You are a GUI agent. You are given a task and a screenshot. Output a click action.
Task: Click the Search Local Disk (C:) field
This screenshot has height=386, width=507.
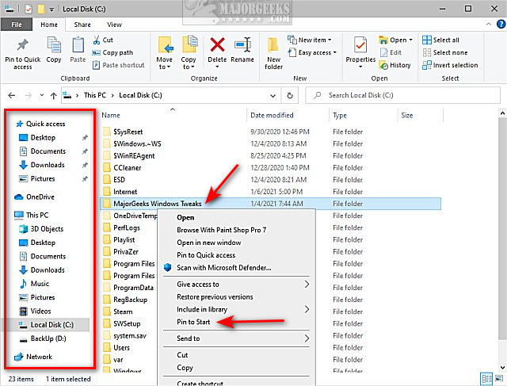point(402,95)
